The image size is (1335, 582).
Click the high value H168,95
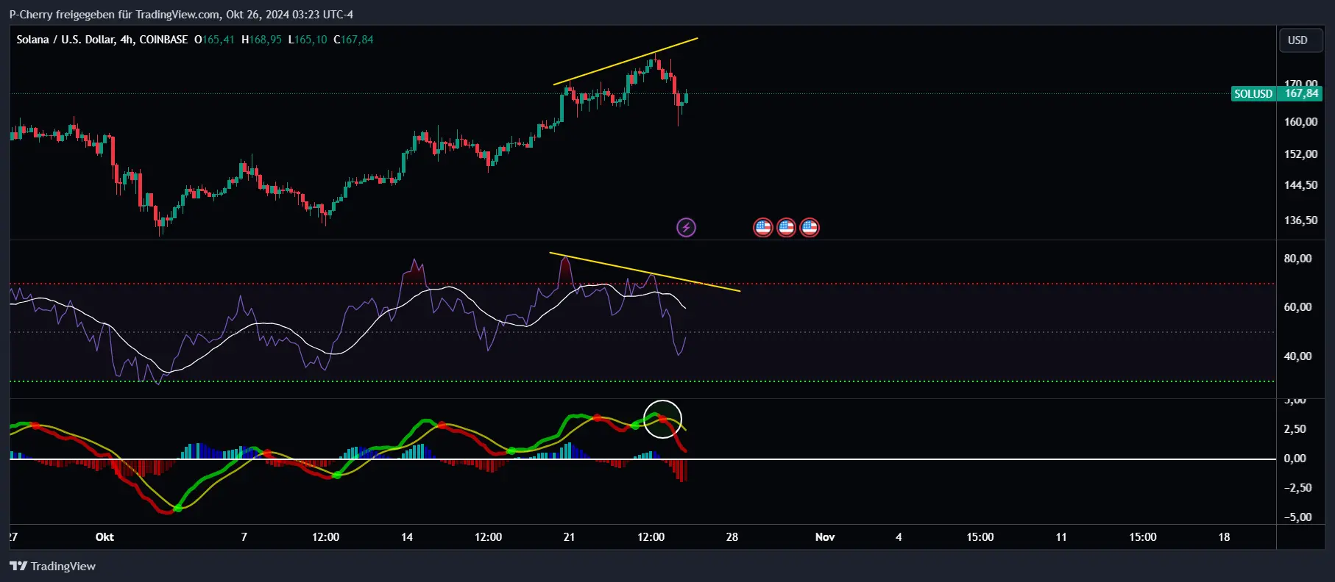point(261,40)
